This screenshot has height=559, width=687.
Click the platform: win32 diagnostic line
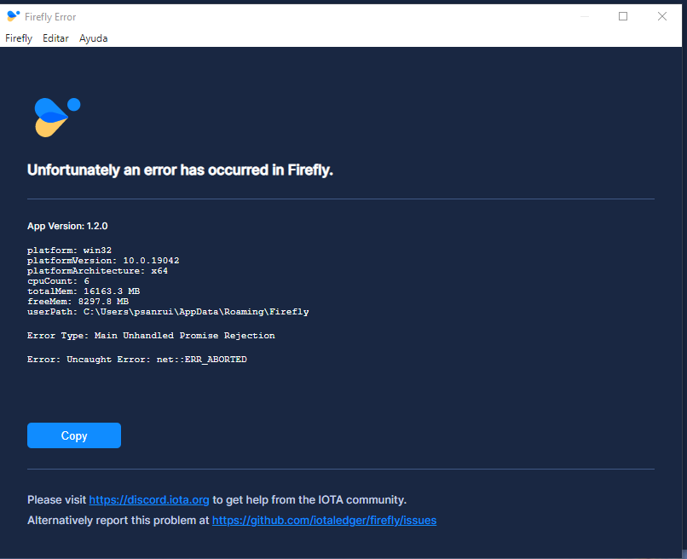(68, 250)
